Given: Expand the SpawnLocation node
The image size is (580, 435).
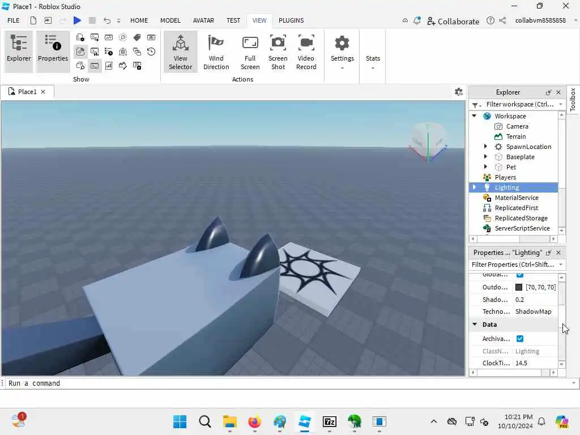Looking at the screenshot, I should (485, 147).
